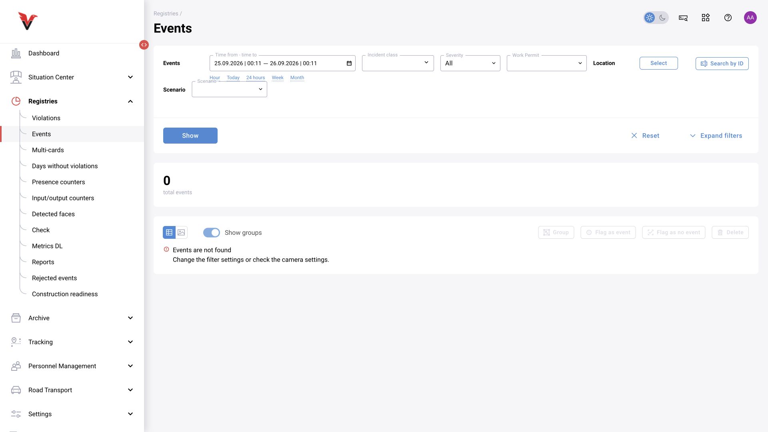
Task: Toggle the Show groups switch
Action: [x=211, y=232]
